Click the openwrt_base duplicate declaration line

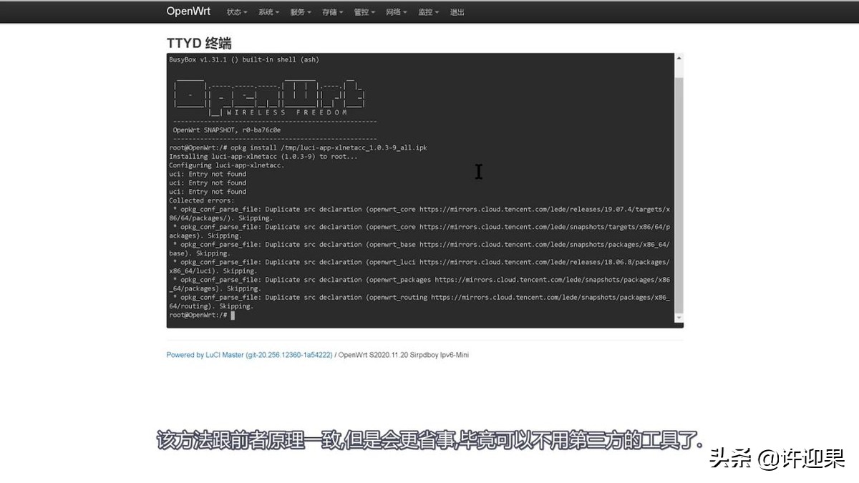click(x=419, y=248)
